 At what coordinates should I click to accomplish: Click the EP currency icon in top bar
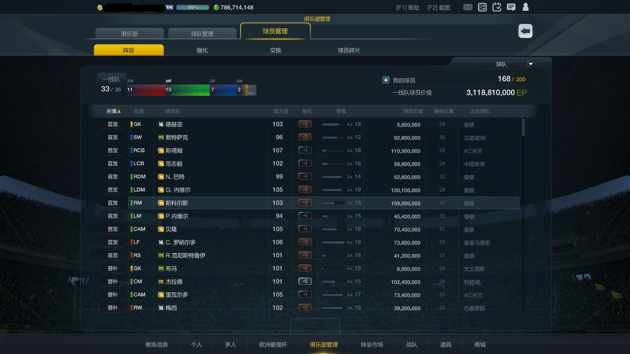(x=216, y=7)
